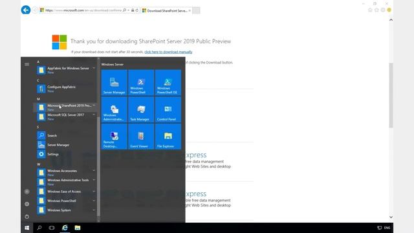Click the page scroll up arrow
Image resolution: width=414 pixels, height=233 pixels.
click(391, 20)
